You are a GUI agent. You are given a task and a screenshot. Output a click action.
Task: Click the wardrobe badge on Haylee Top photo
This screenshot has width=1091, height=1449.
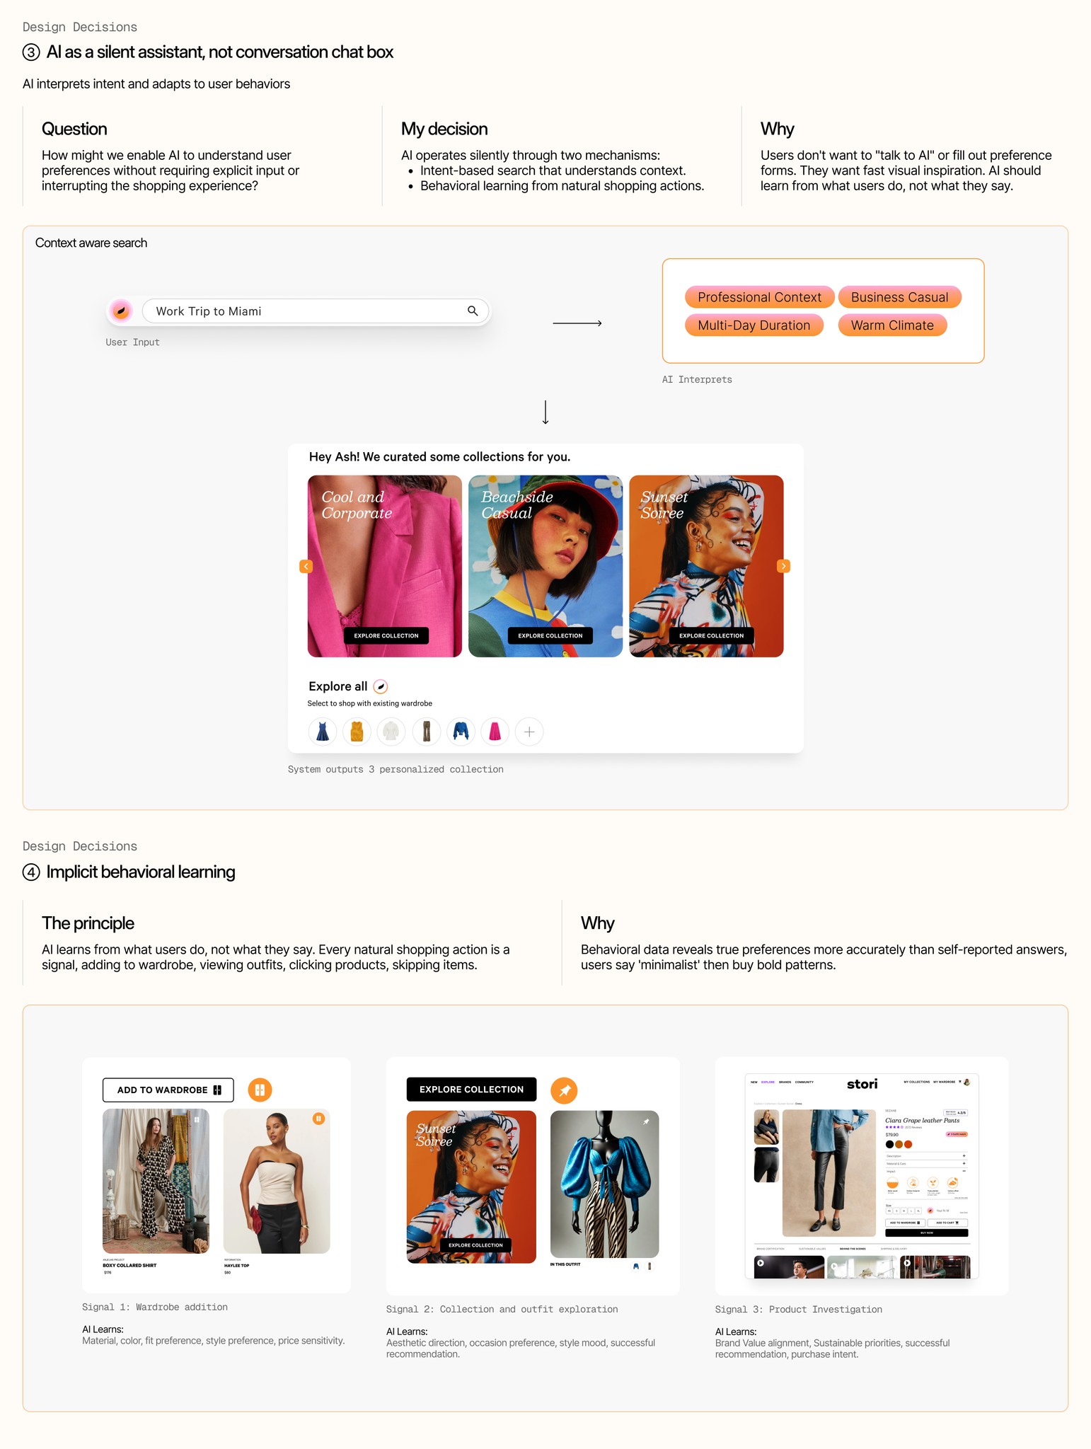coord(318,1119)
